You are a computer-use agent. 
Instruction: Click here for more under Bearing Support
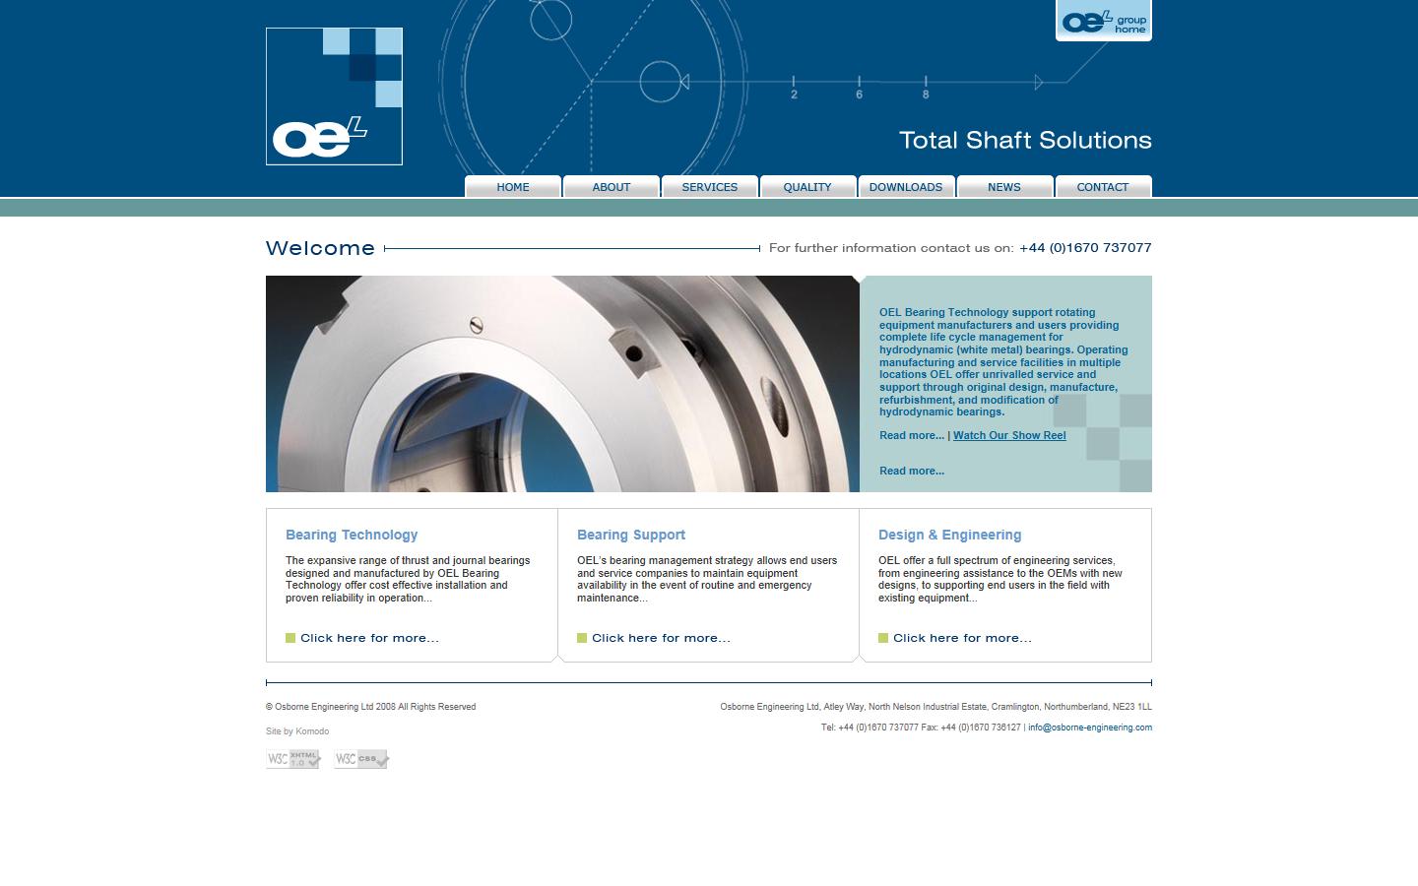(660, 638)
